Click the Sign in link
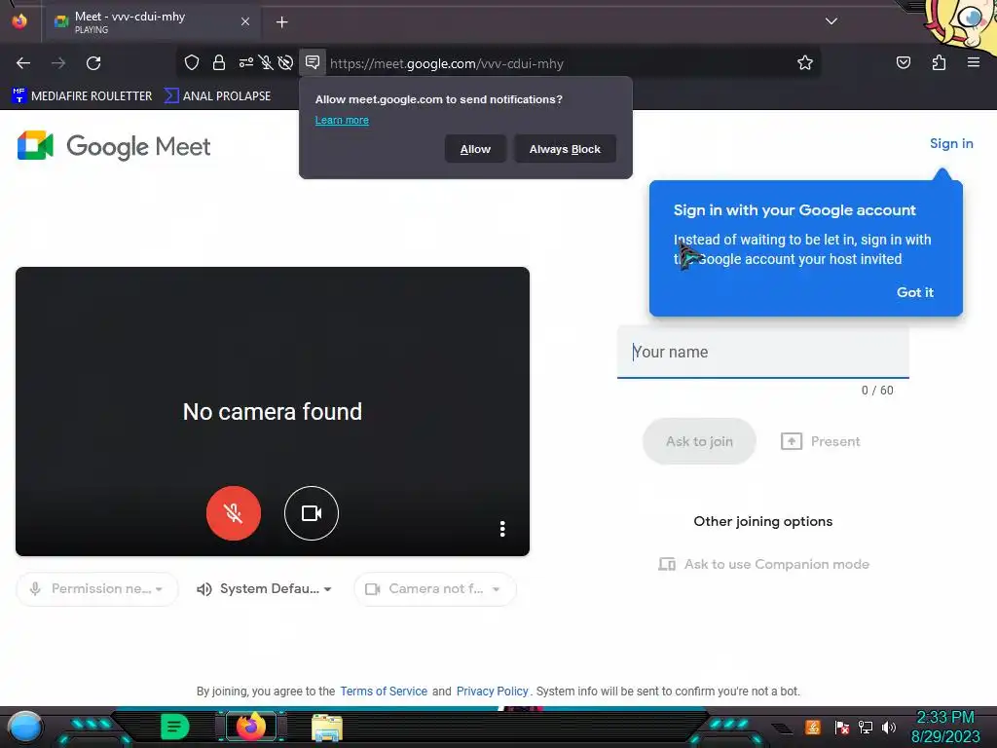Viewport: 997px width, 748px height. pos(951,144)
